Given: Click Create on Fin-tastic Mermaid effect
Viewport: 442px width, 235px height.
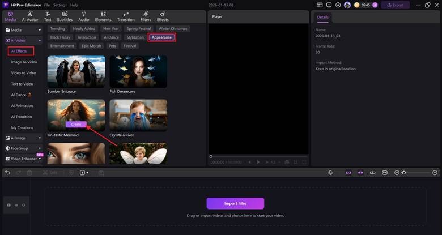Looking at the screenshot, I should 76,124.
